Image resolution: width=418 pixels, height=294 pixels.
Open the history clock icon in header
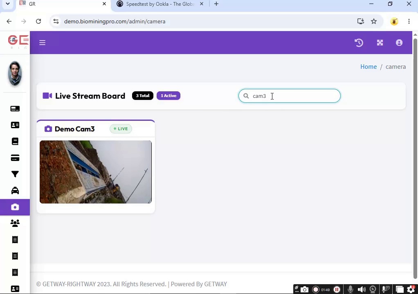click(359, 43)
